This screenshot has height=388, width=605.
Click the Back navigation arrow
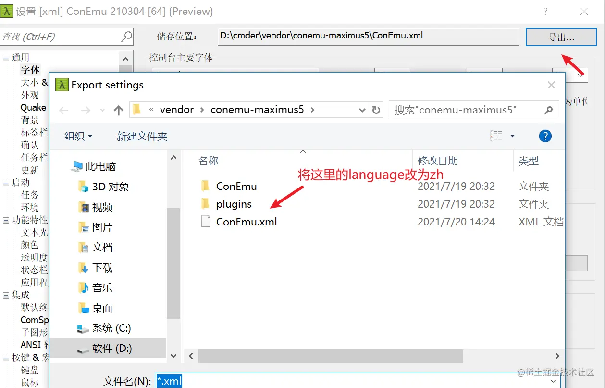(64, 110)
